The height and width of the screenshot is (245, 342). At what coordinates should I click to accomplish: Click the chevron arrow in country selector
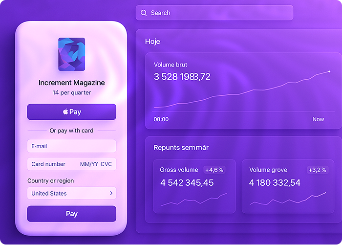click(x=111, y=193)
